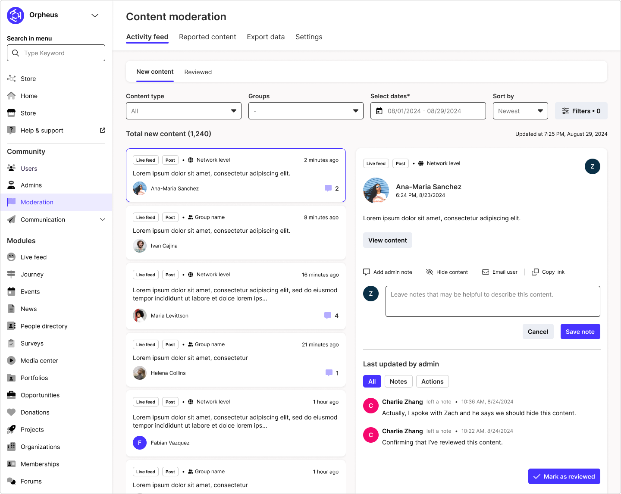Click the Organizations building icon
The image size is (621, 494).
[11, 447]
